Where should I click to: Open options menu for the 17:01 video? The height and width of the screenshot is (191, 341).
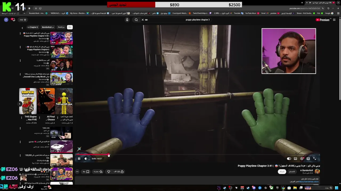click(20, 128)
